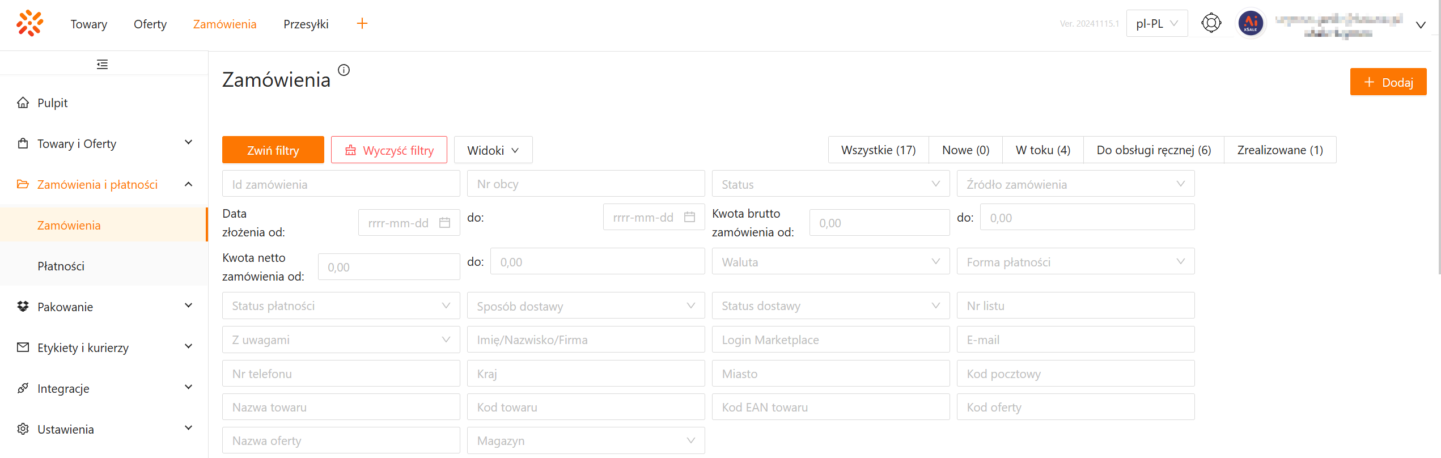Open the Pulpit dashboard from the sidebar
The image size is (1441, 458).
point(52,103)
